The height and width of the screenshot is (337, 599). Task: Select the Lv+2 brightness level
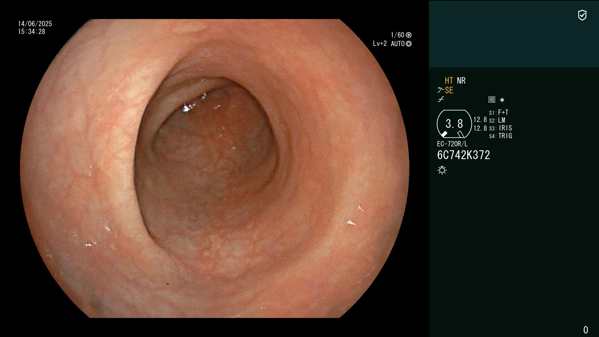click(380, 44)
